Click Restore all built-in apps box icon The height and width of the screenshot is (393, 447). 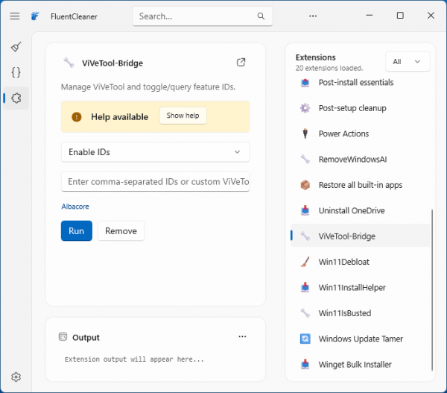pyautogui.click(x=305, y=185)
